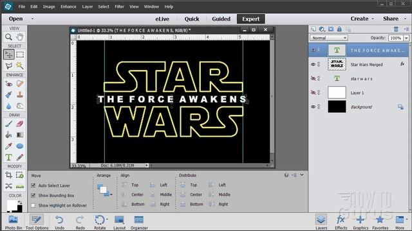The width and height of the screenshot is (412, 231).
Task: Select the Clone Stamp tool
Action: click(20, 95)
